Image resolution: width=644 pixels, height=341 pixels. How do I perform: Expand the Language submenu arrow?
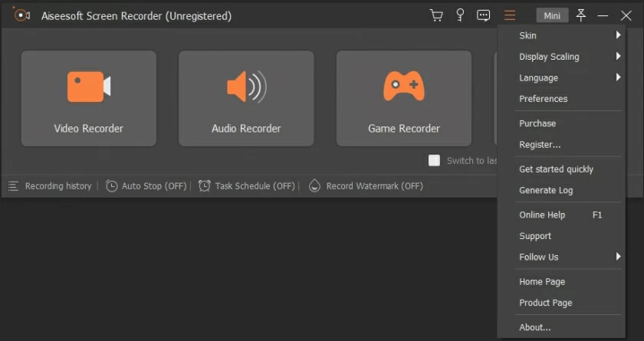(618, 77)
